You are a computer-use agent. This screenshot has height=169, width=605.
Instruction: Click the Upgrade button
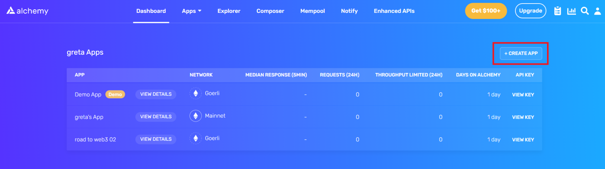[530, 11]
